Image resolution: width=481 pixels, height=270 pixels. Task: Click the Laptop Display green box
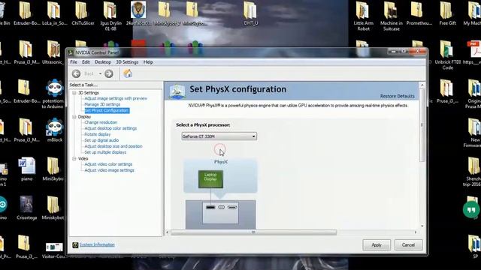tap(210, 179)
